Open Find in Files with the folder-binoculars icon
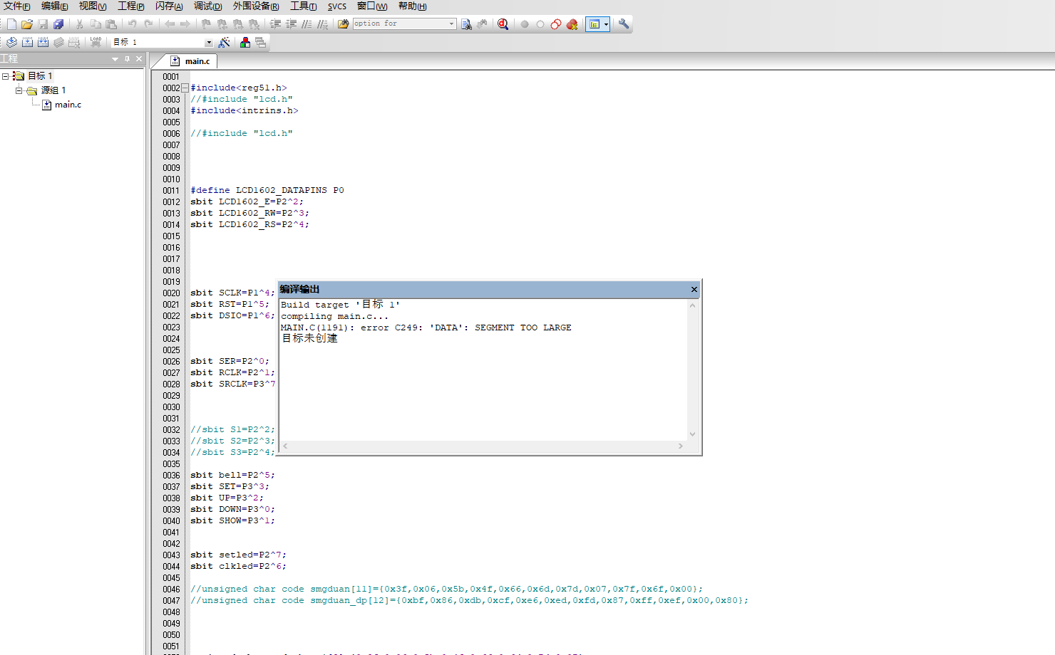 tap(344, 24)
